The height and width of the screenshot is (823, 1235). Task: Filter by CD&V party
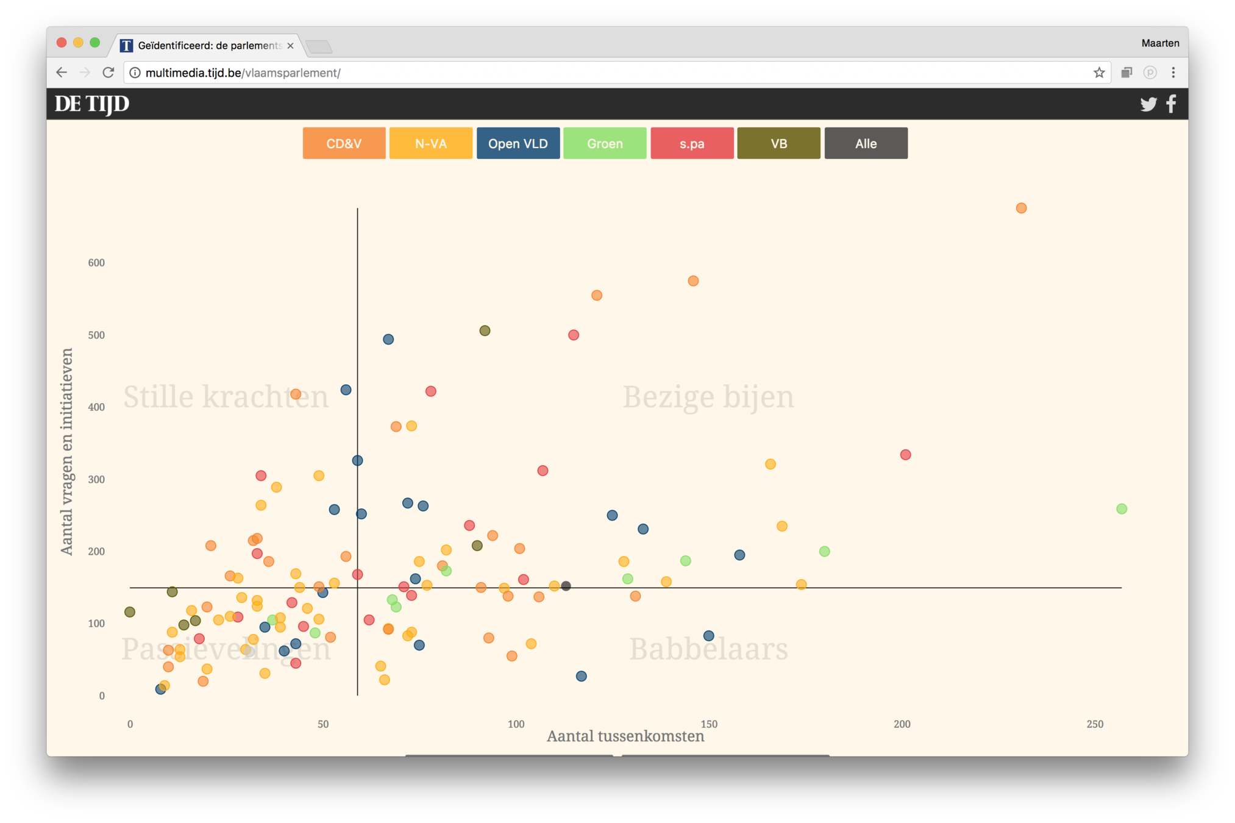tap(344, 144)
